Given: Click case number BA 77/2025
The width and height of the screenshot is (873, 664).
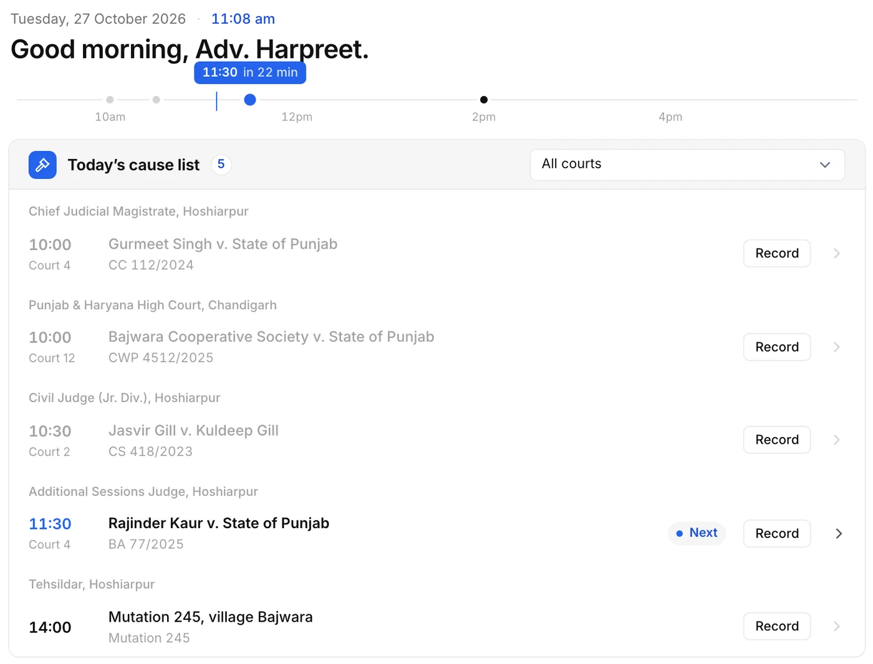Looking at the screenshot, I should point(146,544).
